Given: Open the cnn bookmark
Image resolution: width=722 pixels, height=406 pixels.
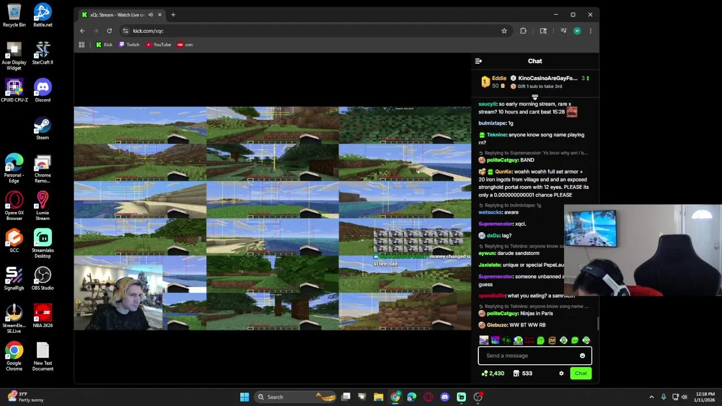Looking at the screenshot, I should coord(185,45).
